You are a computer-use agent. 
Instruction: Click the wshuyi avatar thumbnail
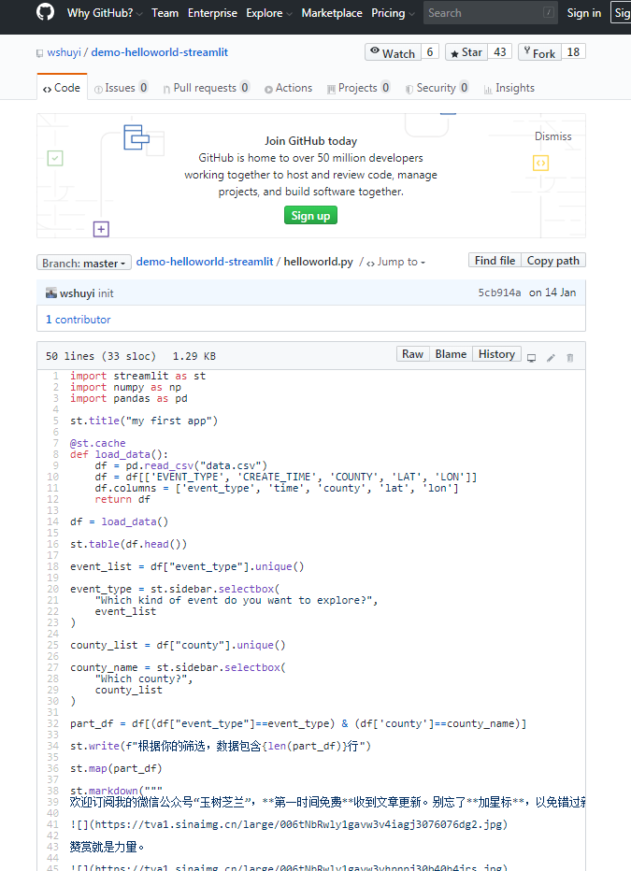(x=51, y=293)
